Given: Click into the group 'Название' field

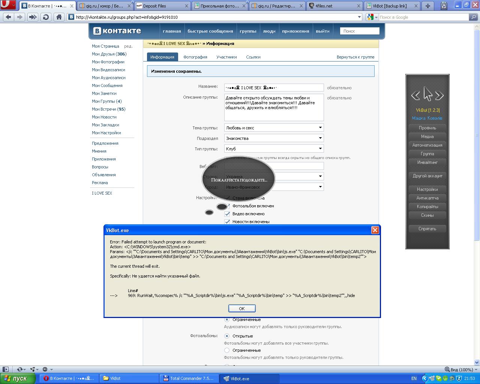Looking at the screenshot, I should 274,87.
